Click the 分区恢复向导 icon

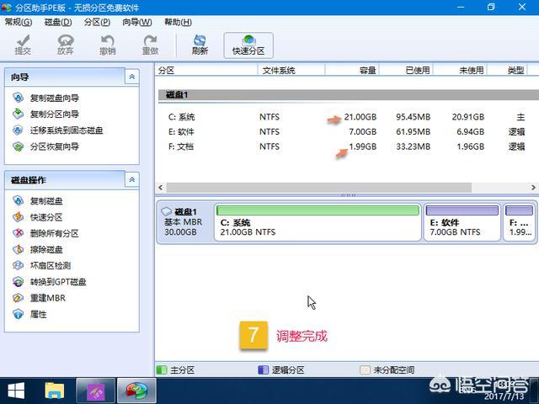click(18, 146)
